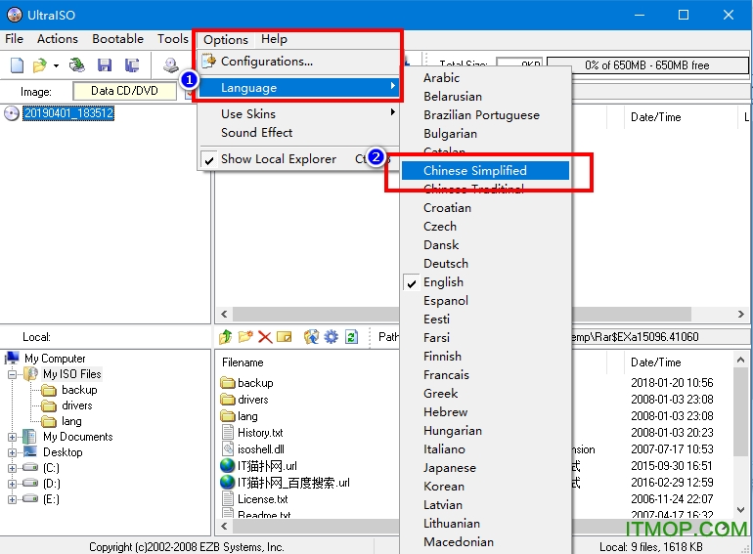This screenshot has width=753, height=554.
Task: Click the Up folder icon in Local toolbar
Action: (x=226, y=337)
